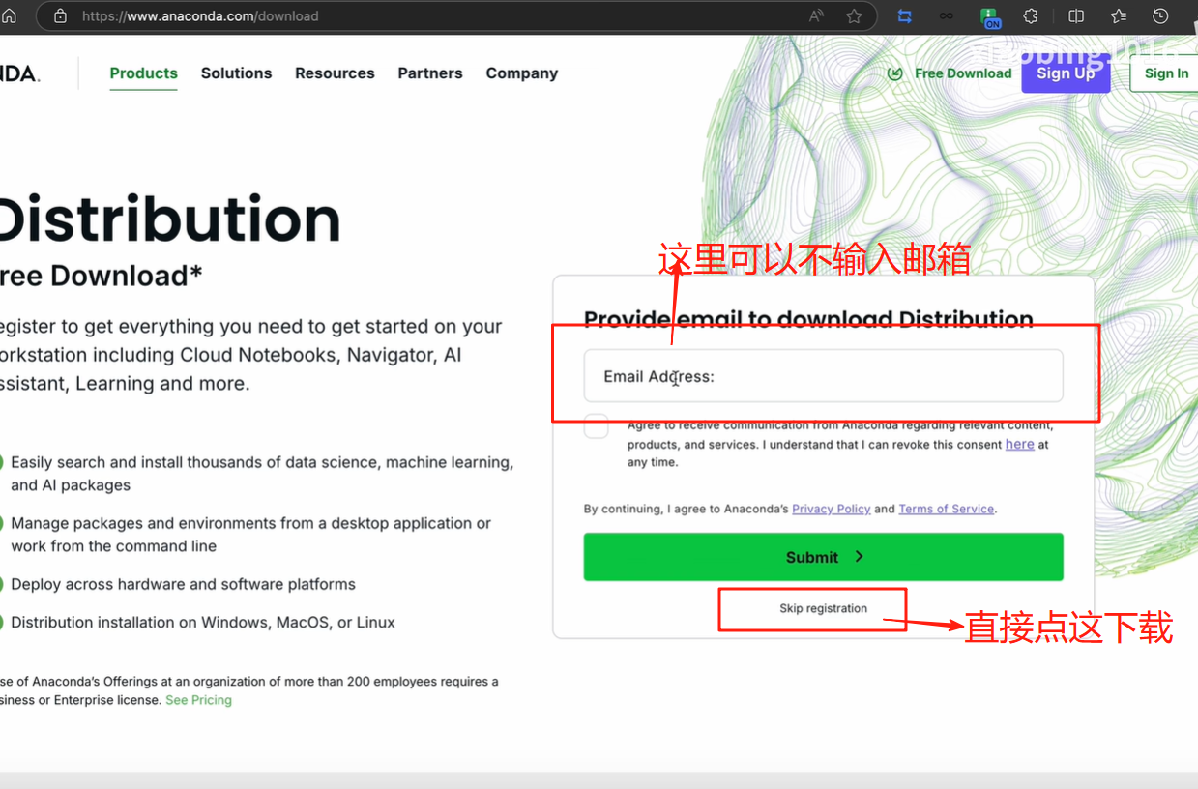Click 'Provide email to download Distribution' heading
The width and height of the screenshot is (1198, 789).
click(x=808, y=319)
